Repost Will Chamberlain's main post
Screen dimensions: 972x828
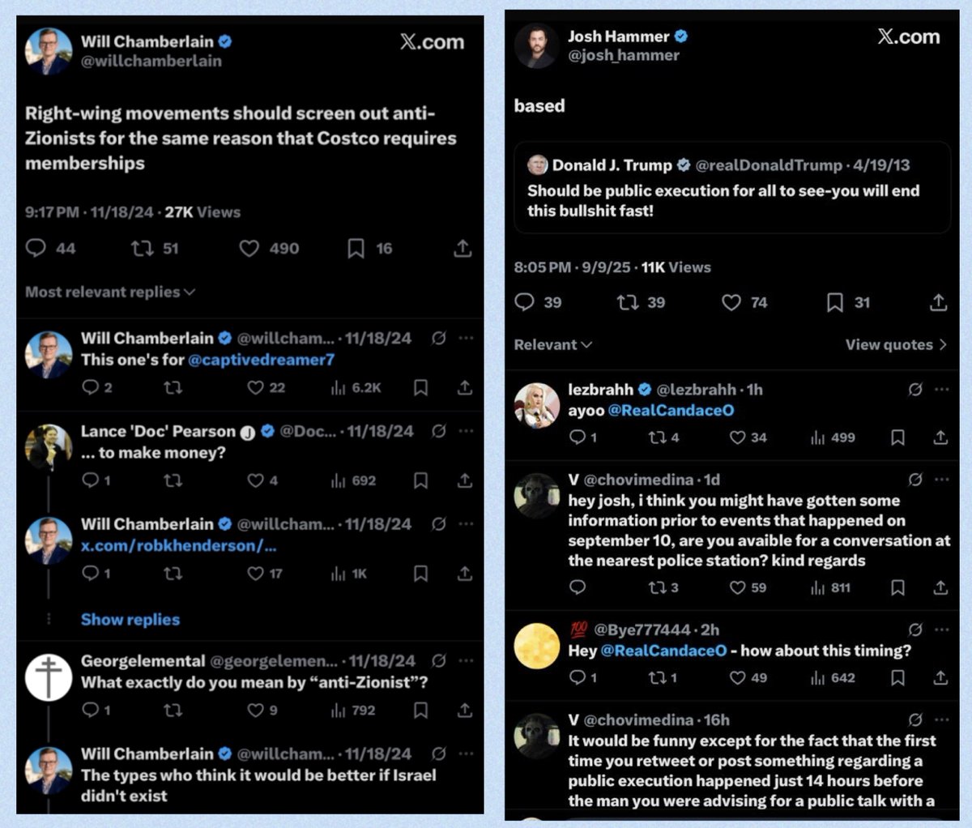click(143, 248)
